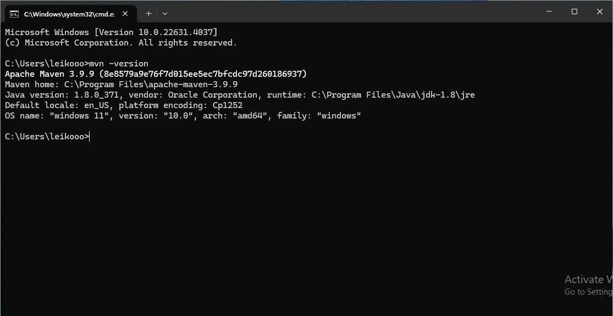Minimize the terminal window
Image resolution: width=613 pixels, height=316 pixels.
(x=549, y=12)
